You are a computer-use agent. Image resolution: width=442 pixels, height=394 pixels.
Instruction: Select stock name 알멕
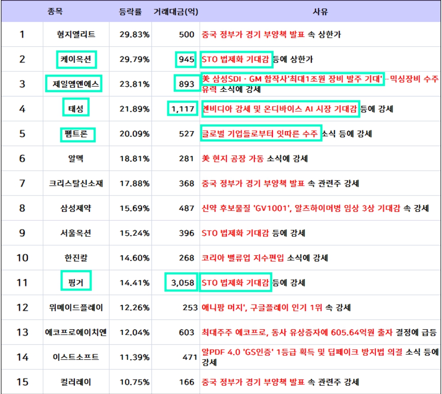(76, 158)
